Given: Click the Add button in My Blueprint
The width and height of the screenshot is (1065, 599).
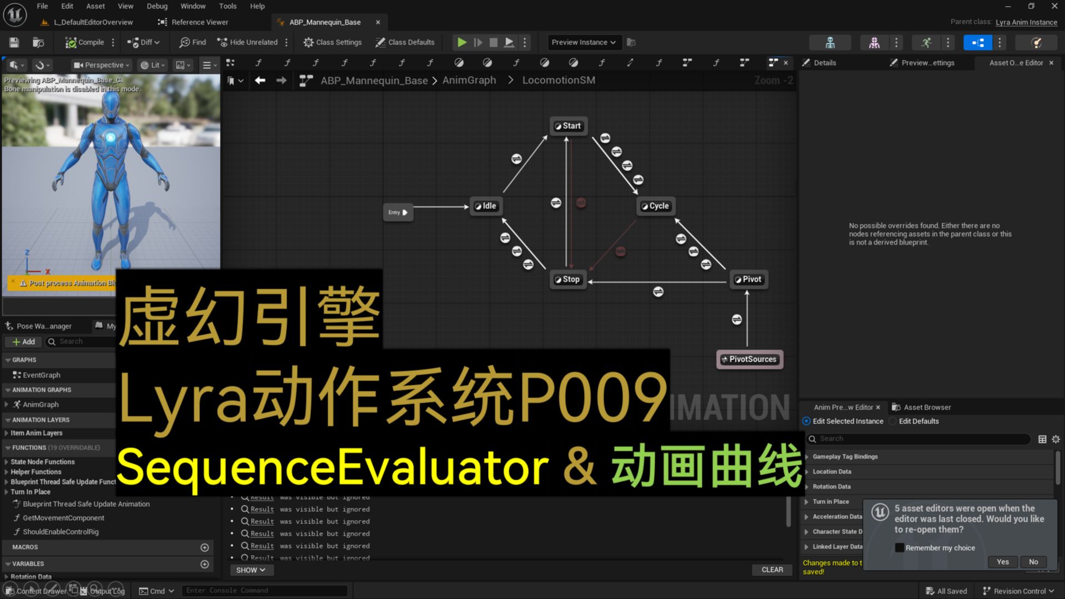Looking at the screenshot, I should 23,342.
